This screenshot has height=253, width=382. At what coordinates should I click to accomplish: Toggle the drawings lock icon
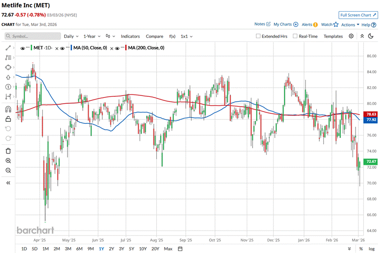coord(8,119)
